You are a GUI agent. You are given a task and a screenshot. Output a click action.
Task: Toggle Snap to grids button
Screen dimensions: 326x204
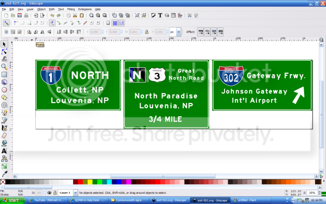(115, 23)
